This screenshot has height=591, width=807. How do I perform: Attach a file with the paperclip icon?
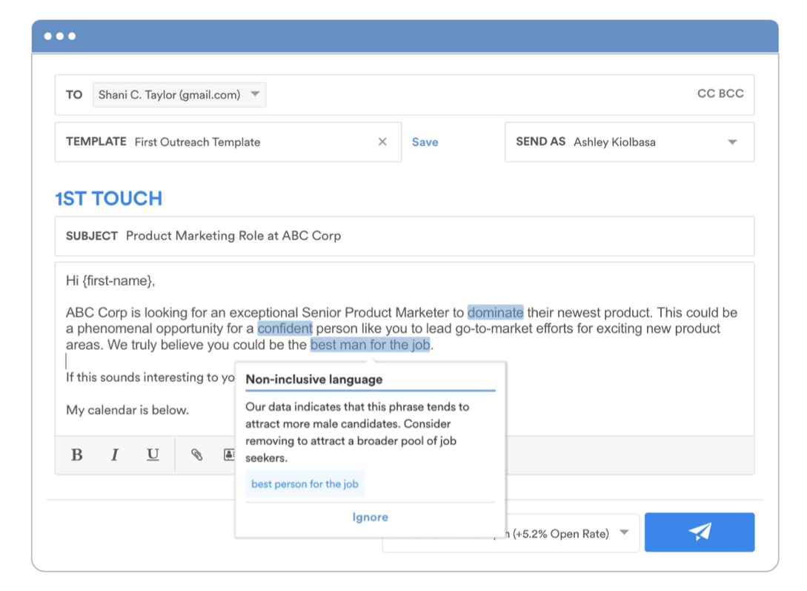(x=196, y=455)
